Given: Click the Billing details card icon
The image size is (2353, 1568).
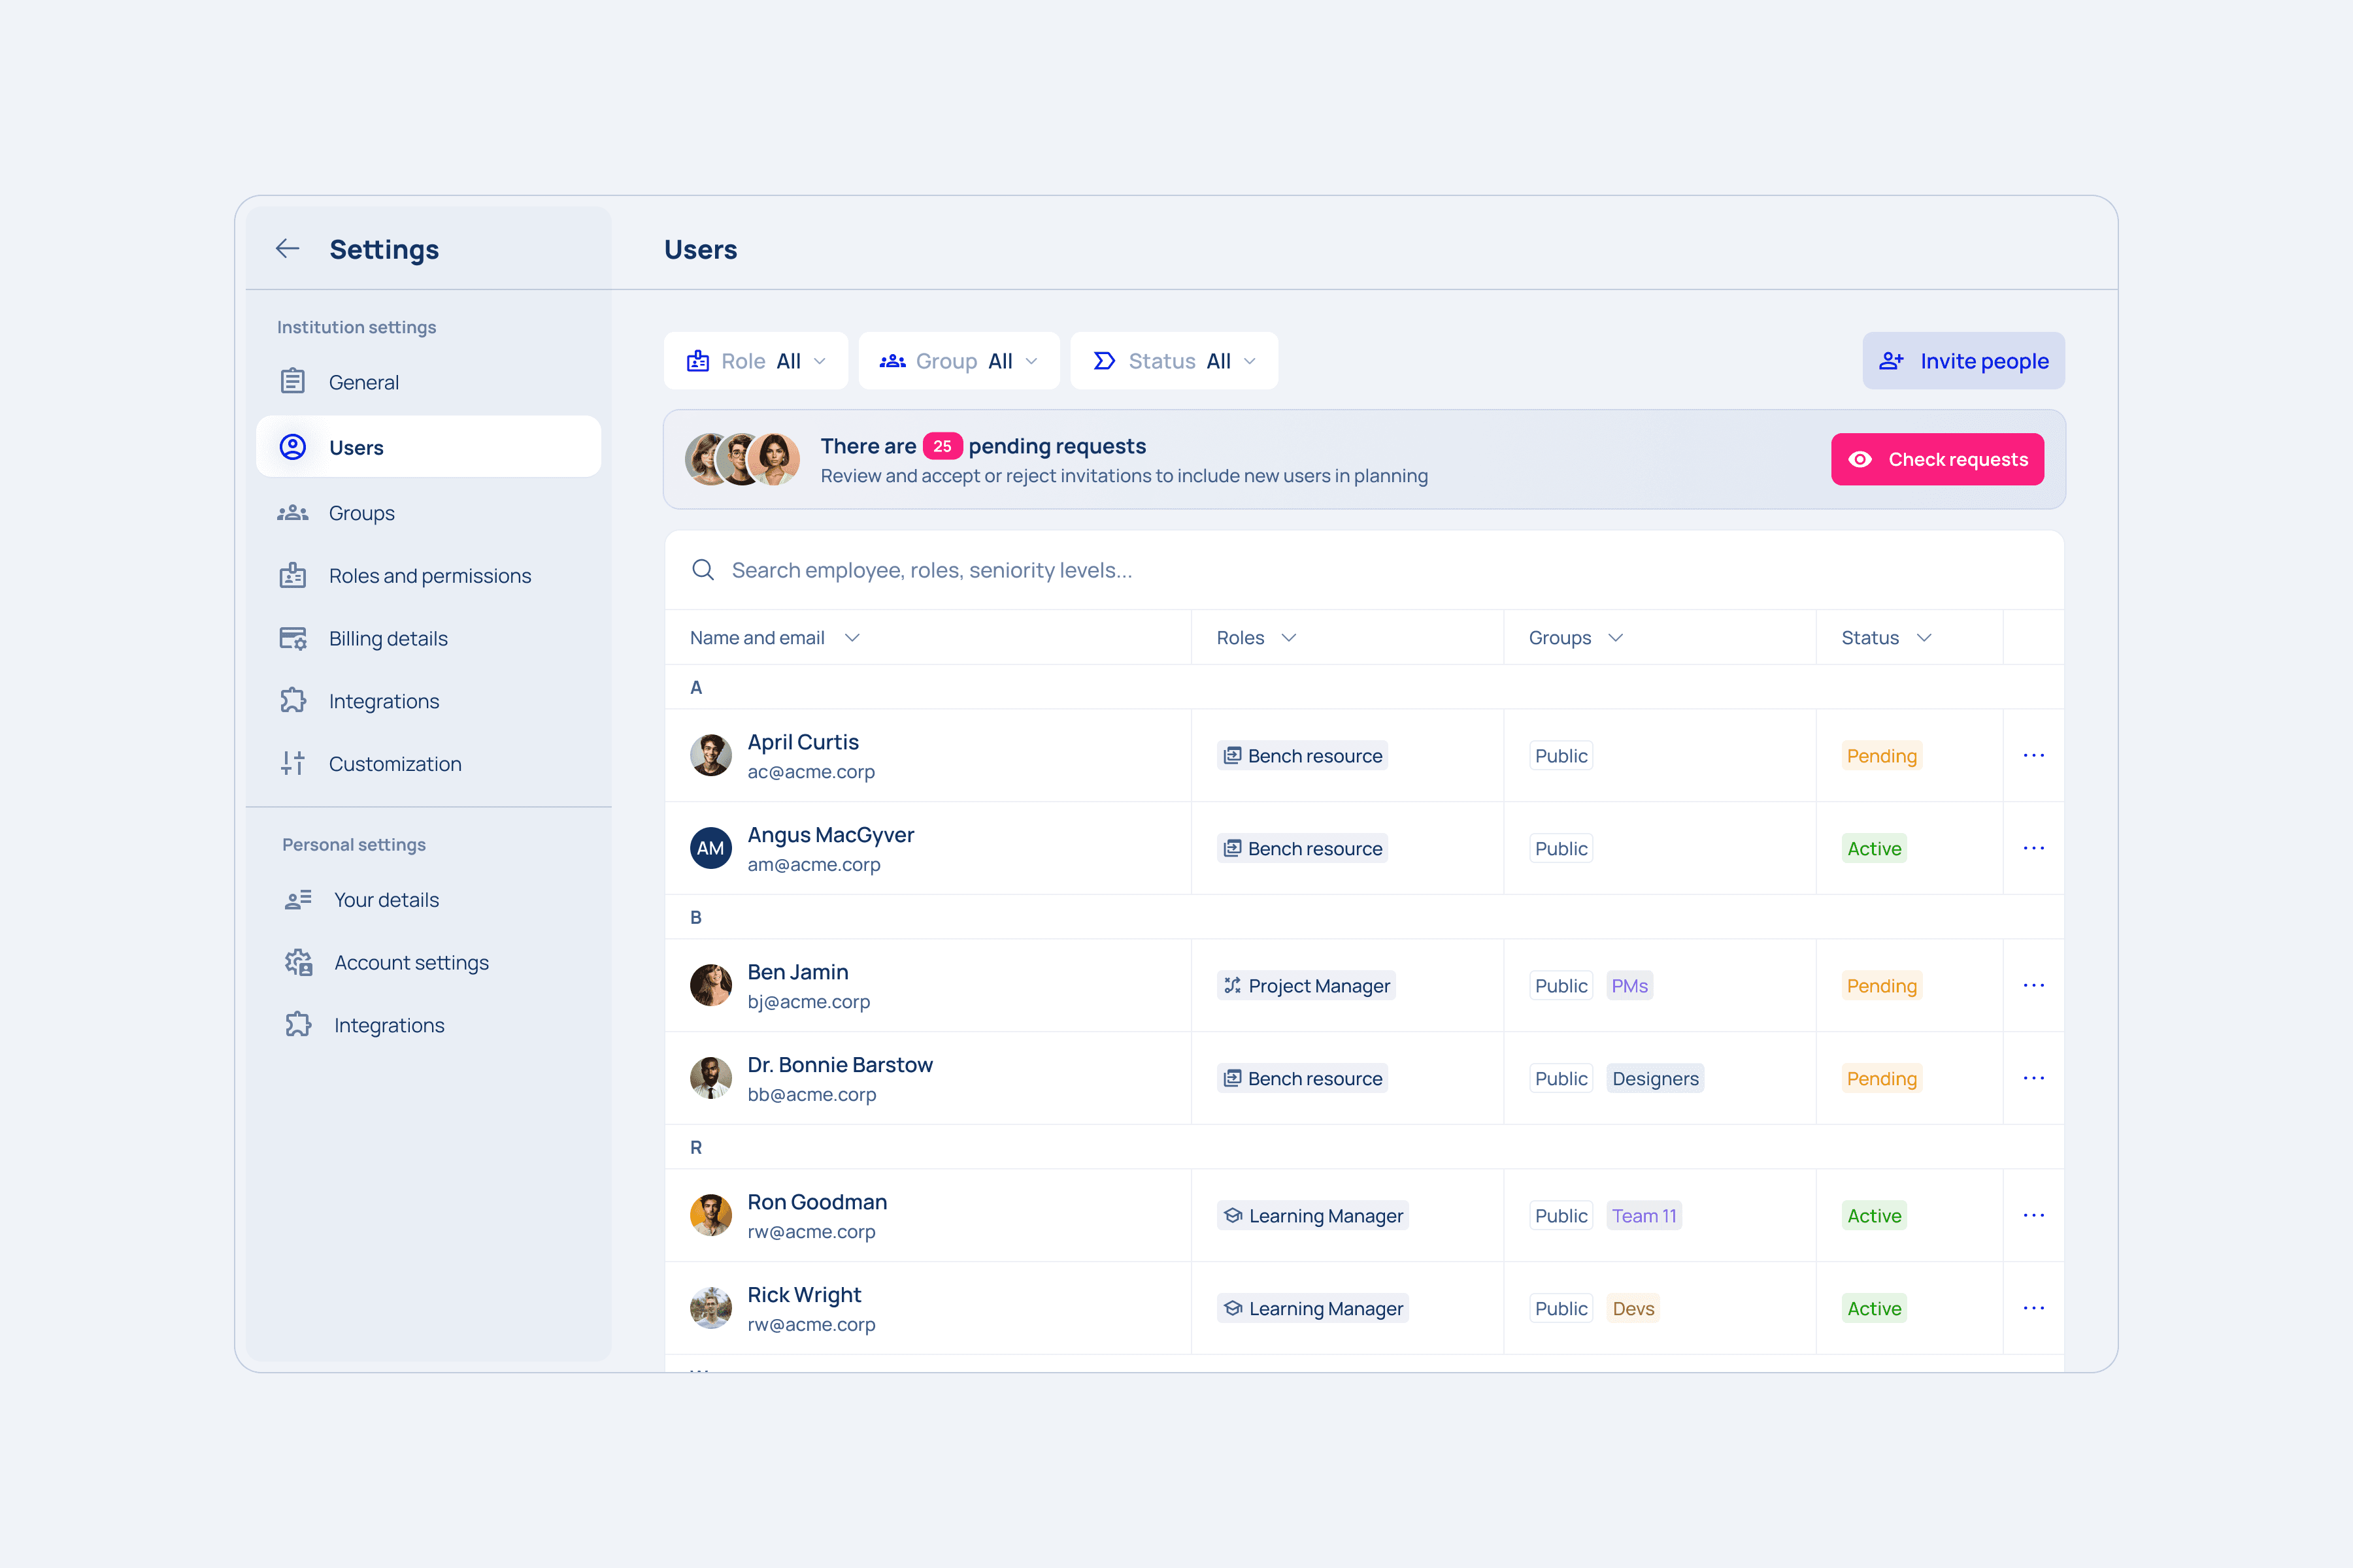Looking at the screenshot, I should click(x=292, y=639).
